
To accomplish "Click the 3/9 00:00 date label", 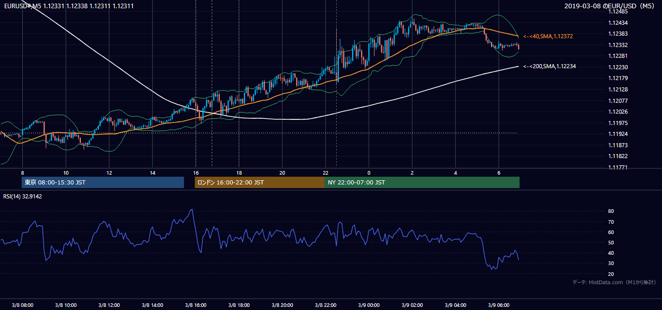I will tap(369, 305).
